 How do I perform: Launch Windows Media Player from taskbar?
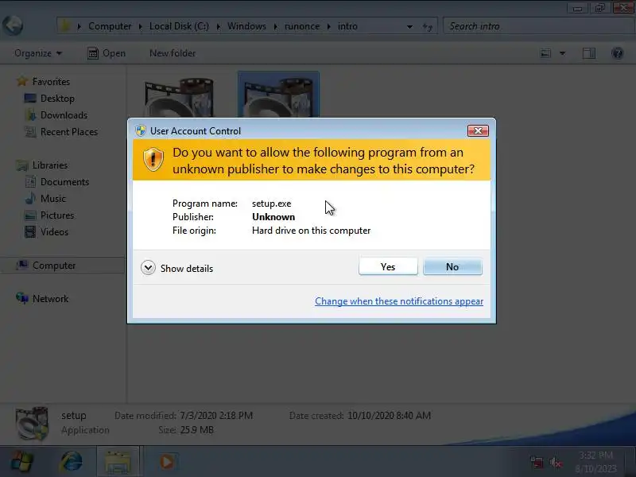(x=167, y=462)
